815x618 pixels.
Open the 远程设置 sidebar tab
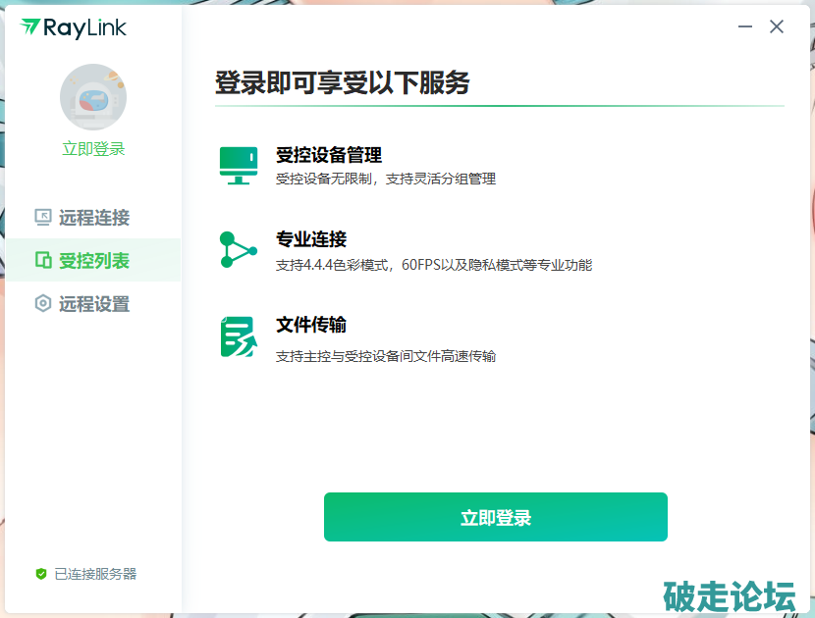(93, 304)
